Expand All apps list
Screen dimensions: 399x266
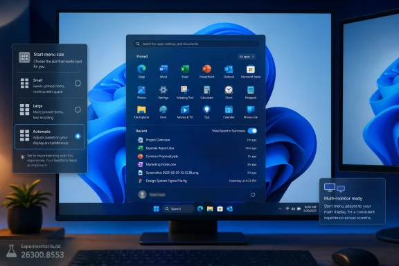(x=247, y=57)
